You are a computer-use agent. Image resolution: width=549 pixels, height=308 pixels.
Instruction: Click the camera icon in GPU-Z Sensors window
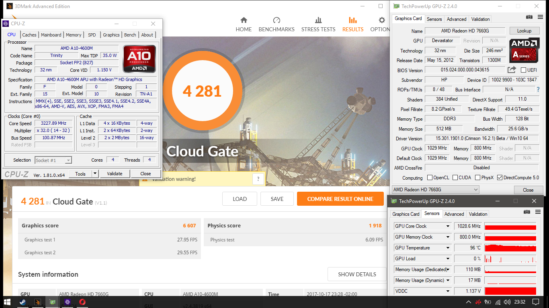[x=527, y=212]
